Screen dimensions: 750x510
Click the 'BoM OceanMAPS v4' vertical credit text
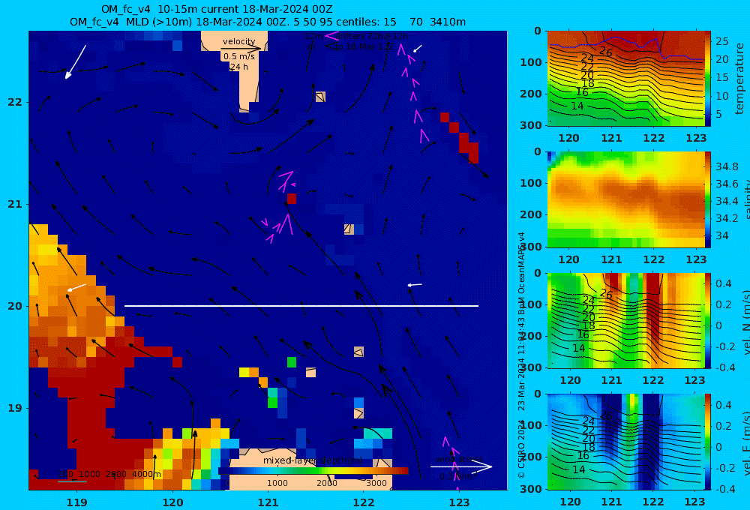click(x=521, y=274)
